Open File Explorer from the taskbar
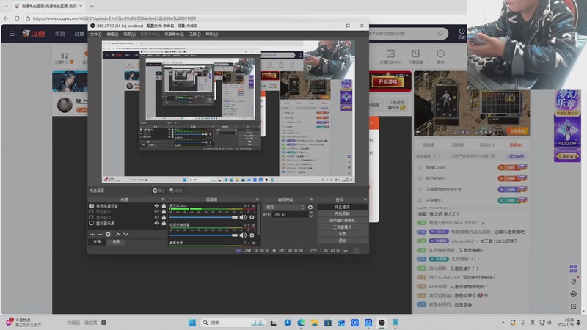Screen dimensions: 587x330 pyautogui.click(x=315, y=323)
